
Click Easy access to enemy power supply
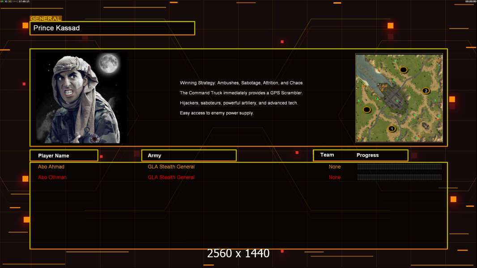[x=217, y=113]
